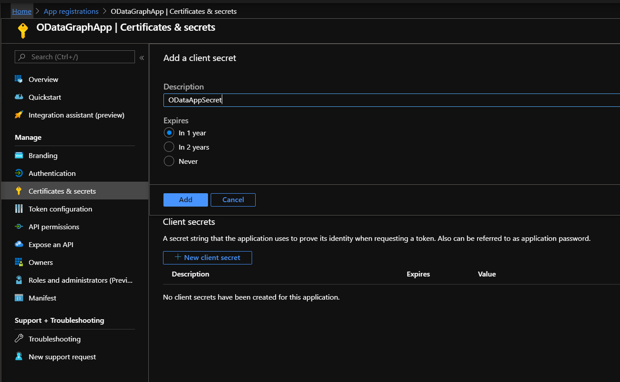Click the 'Add a client secret' heading
620x382 pixels.
point(200,58)
